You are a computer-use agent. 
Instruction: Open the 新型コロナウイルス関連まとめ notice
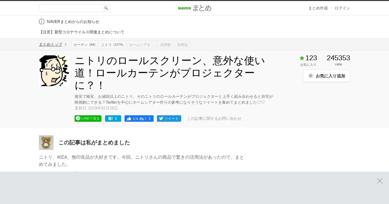[82, 32]
